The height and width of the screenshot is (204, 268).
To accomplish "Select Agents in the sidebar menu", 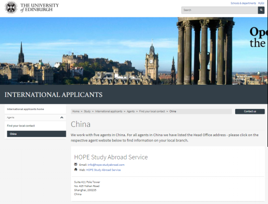I will [x=11, y=117].
